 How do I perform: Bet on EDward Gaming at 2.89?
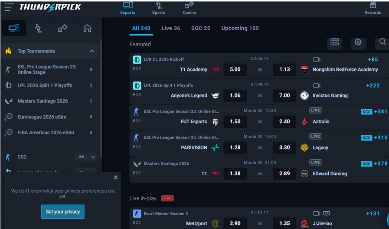click(x=284, y=174)
